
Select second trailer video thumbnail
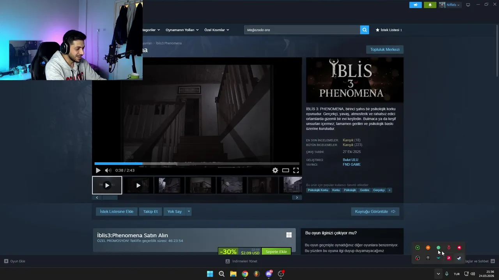(x=138, y=185)
